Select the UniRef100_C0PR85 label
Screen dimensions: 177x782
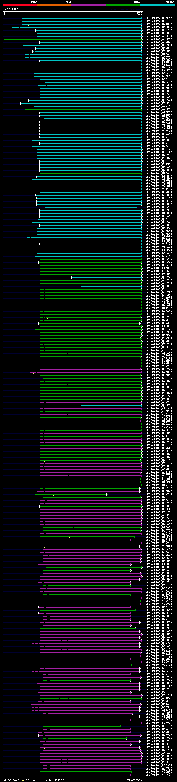[x=158, y=103]
